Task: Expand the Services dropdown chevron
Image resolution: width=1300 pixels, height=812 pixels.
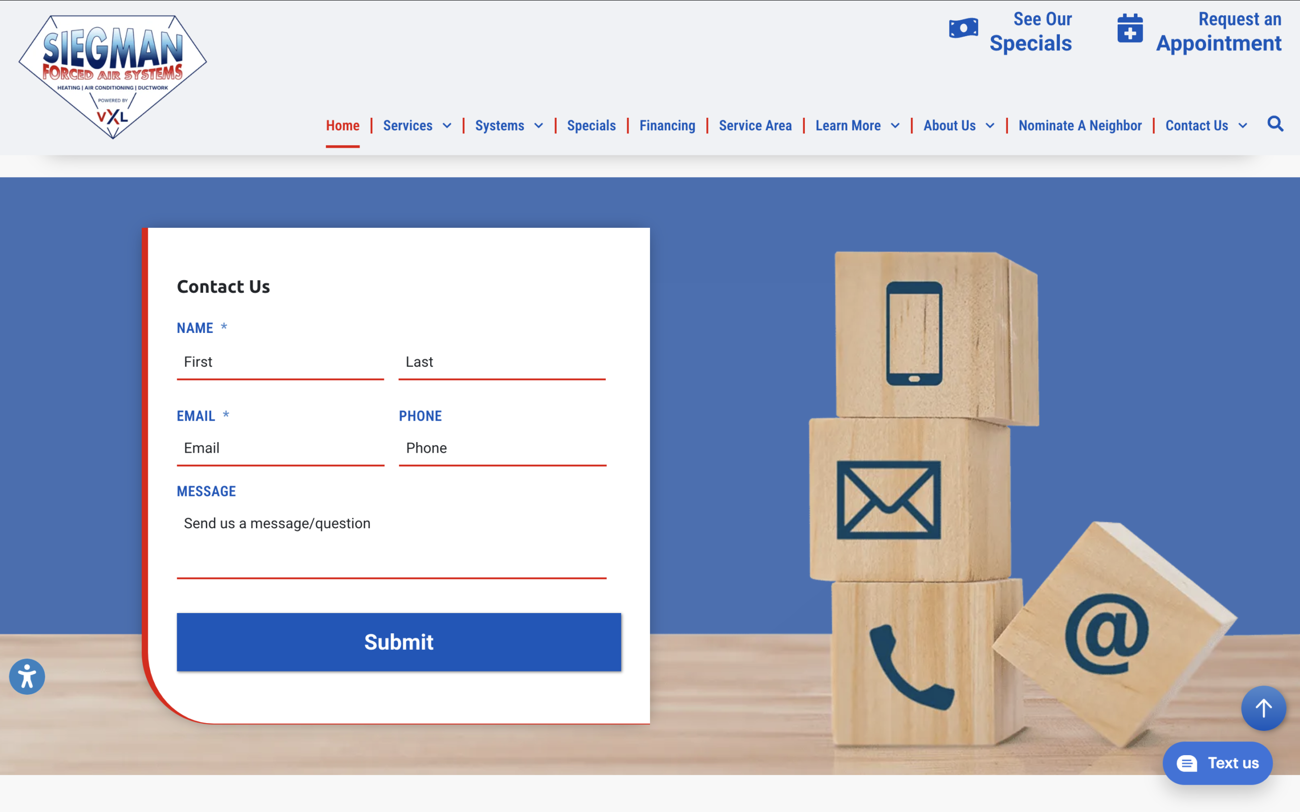Action: tap(447, 126)
